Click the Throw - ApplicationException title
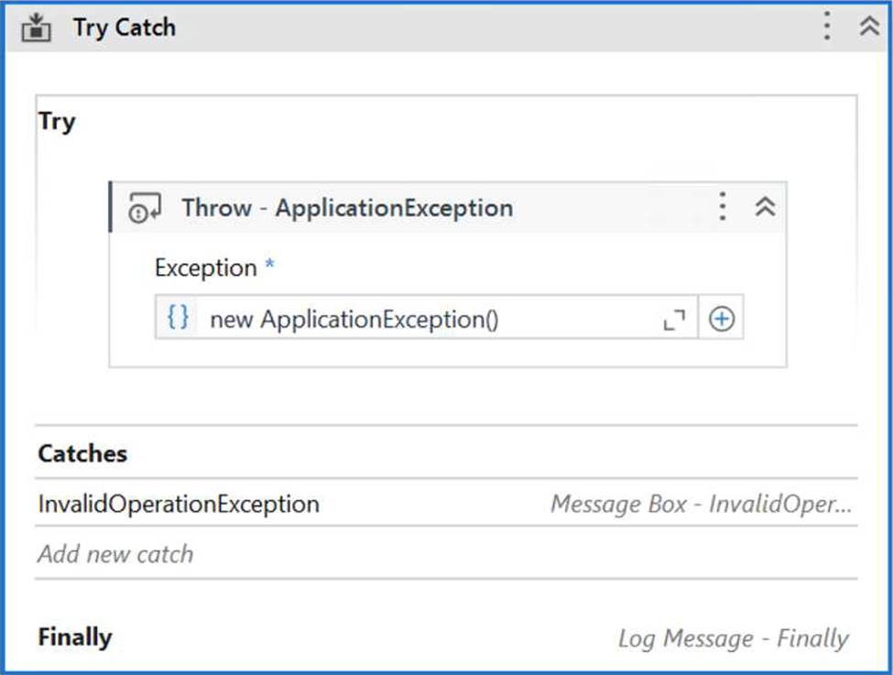Screen dimensions: 893x675 click(347, 208)
